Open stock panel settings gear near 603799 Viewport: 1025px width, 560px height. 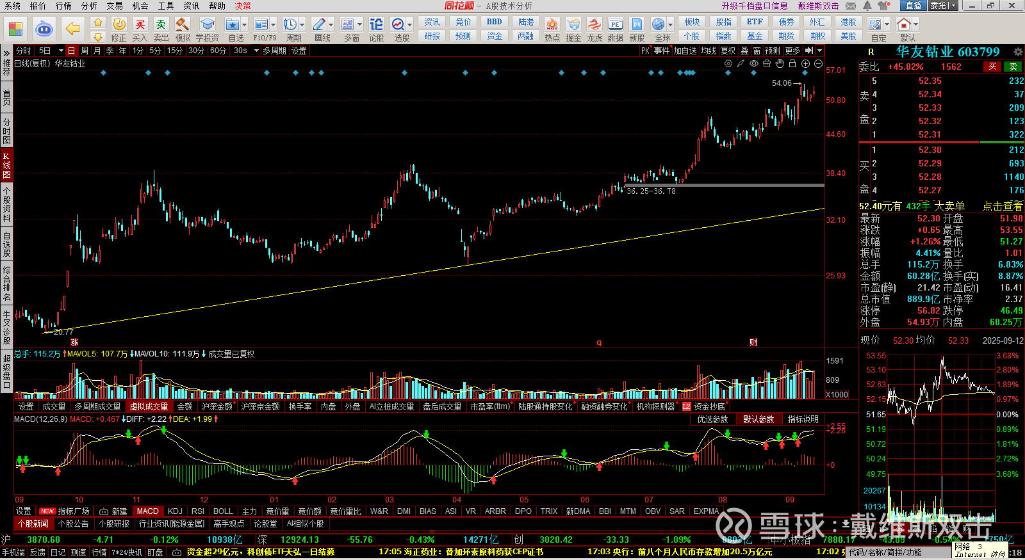coord(1018,52)
